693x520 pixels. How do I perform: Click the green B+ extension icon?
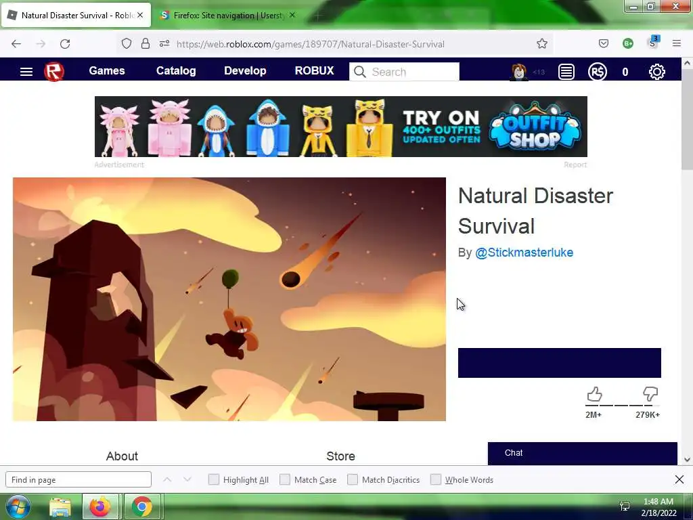pyautogui.click(x=627, y=43)
